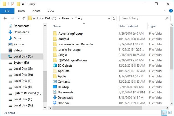Select the .QtWebEngineProcess folder icon

[55, 60]
